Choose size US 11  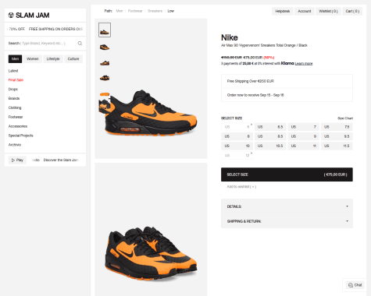304,146
